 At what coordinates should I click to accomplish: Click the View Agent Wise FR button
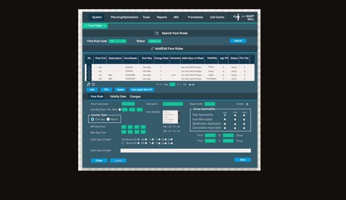142,90
